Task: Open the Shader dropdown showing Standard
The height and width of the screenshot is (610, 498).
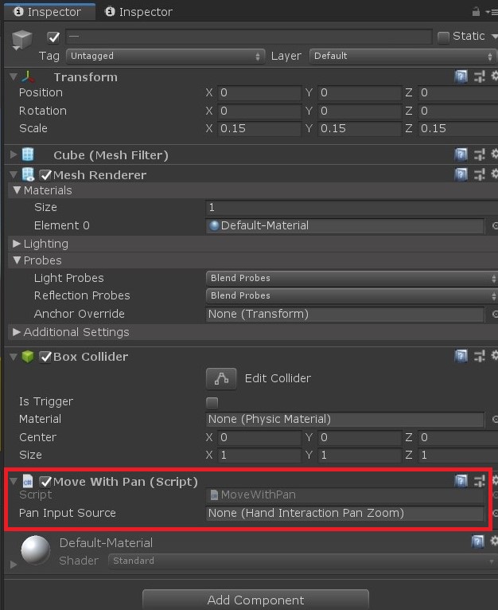Action: pos(303,561)
